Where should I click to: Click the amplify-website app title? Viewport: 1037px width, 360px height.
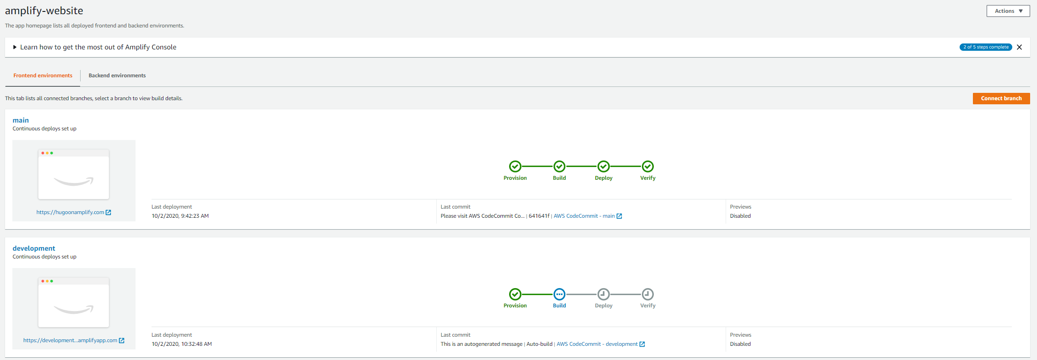44,11
